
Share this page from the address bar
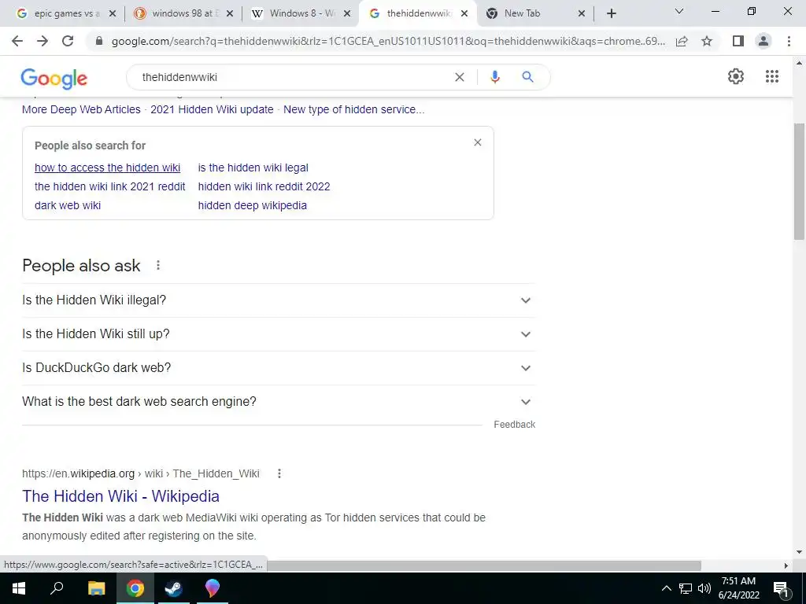click(x=682, y=41)
